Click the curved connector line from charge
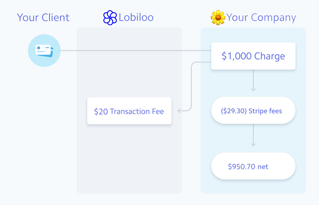319x205 pixels. click(x=191, y=85)
